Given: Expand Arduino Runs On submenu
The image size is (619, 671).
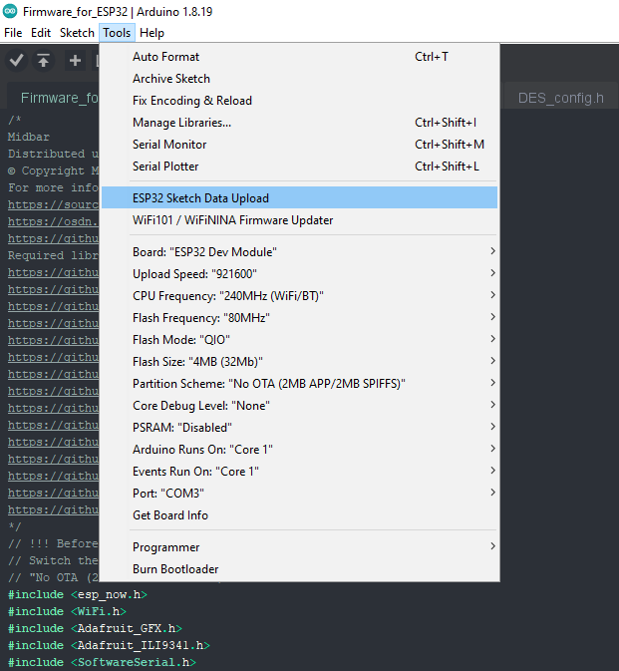Looking at the screenshot, I should (299, 450).
